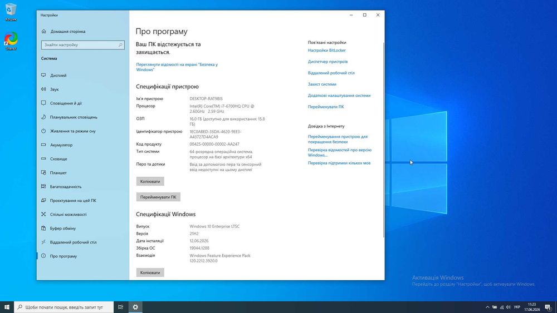Image resolution: width=557 pixels, height=313 pixels.
Task: Open the notification center icon
Action: click(x=548, y=307)
